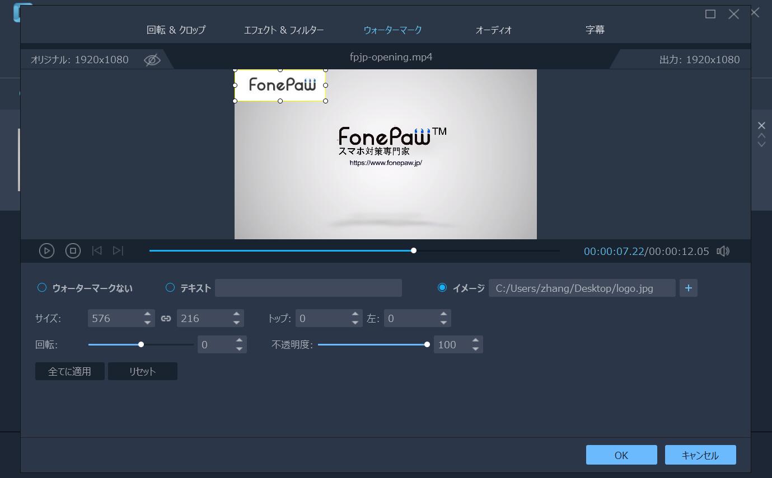Click オリジナル: 1920x1080 label
The height and width of the screenshot is (478, 772).
(79, 60)
